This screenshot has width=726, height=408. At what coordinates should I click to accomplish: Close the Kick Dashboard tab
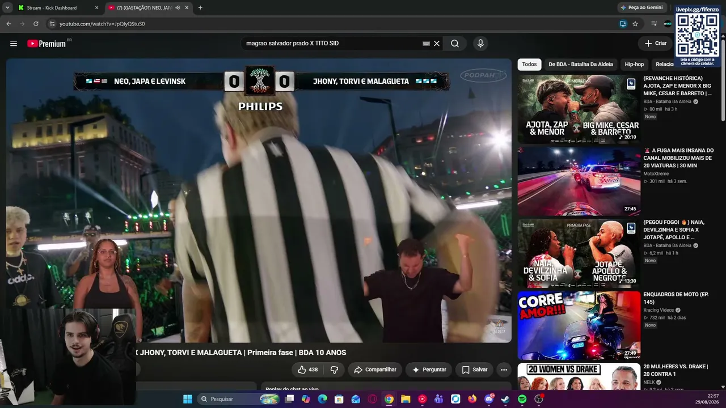pyautogui.click(x=96, y=8)
